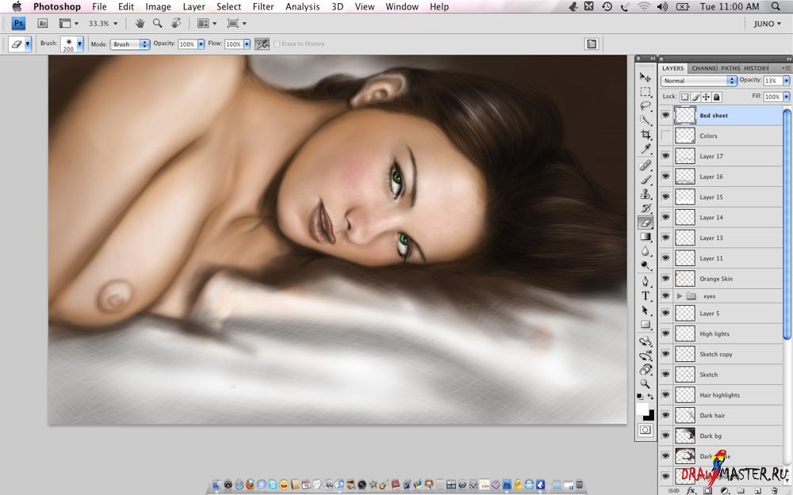Click the white foreground color swatch
The width and height of the screenshot is (793, 495).
pyautogui.click(x=642, y=409)
